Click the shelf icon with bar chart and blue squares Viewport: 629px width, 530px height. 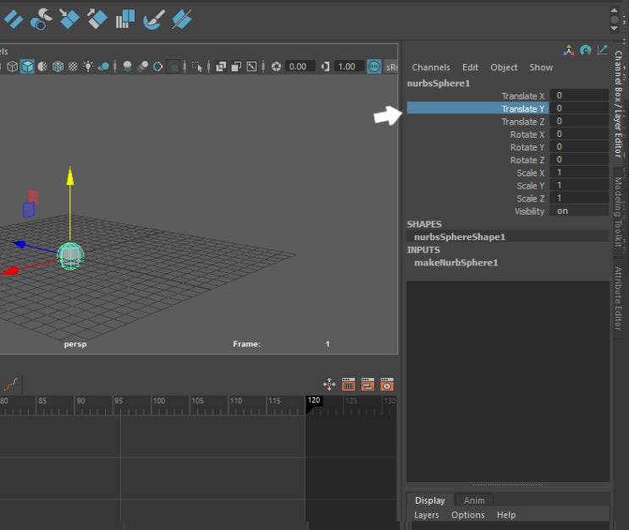(x=125, y=19)
